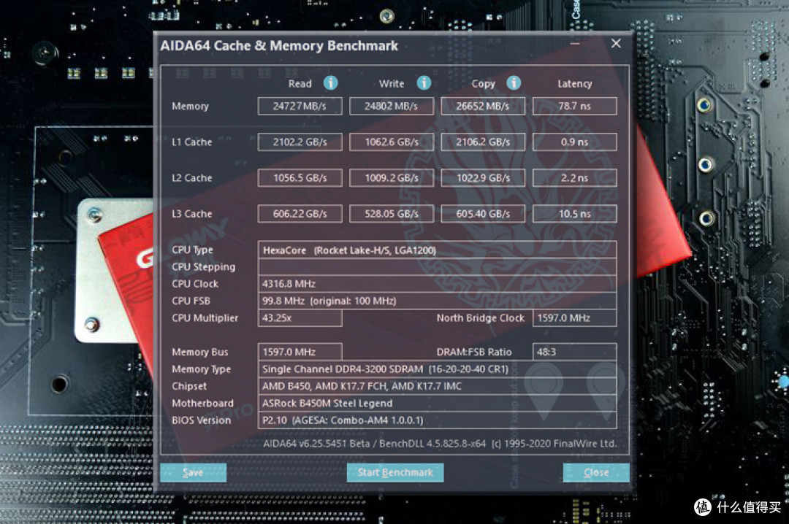Select L1 Cache Latency 0.9 ns
Viewport: 789px width, 524px height.
click(575, 142)
